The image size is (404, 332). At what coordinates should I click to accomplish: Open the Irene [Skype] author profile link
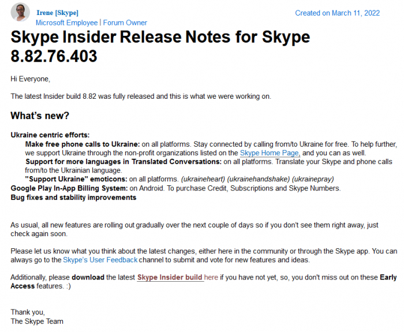click(57, 13)
